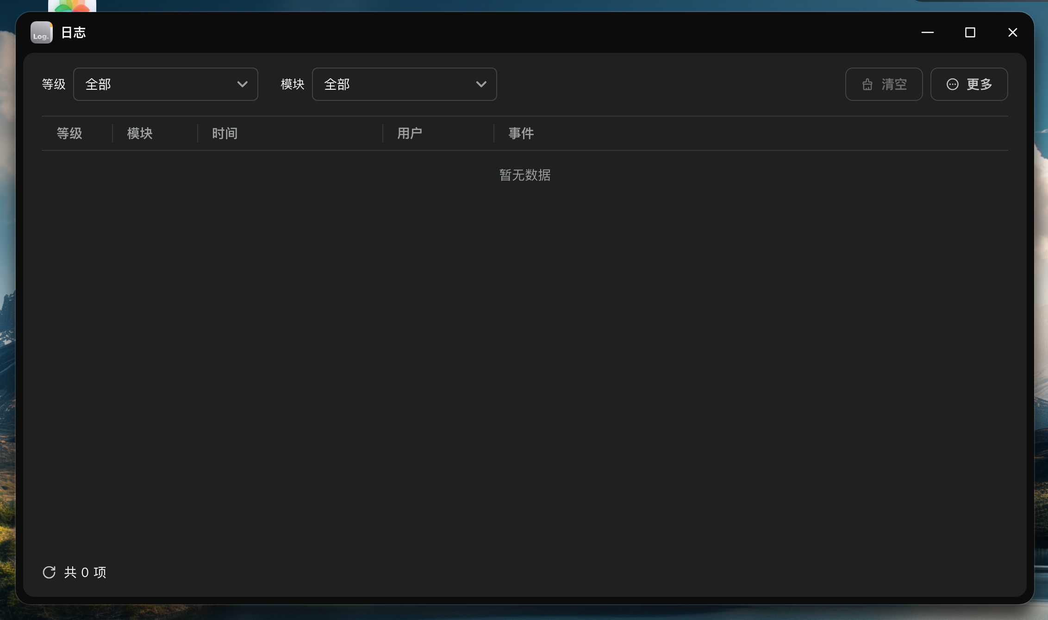
Task: Open the 更多 more options button
Action: click(x=969, y=84)
